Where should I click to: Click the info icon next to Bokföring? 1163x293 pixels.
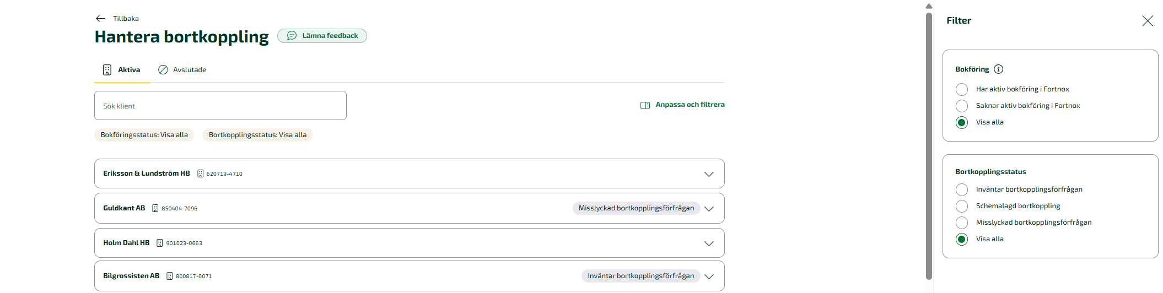(x=998, y=69)
